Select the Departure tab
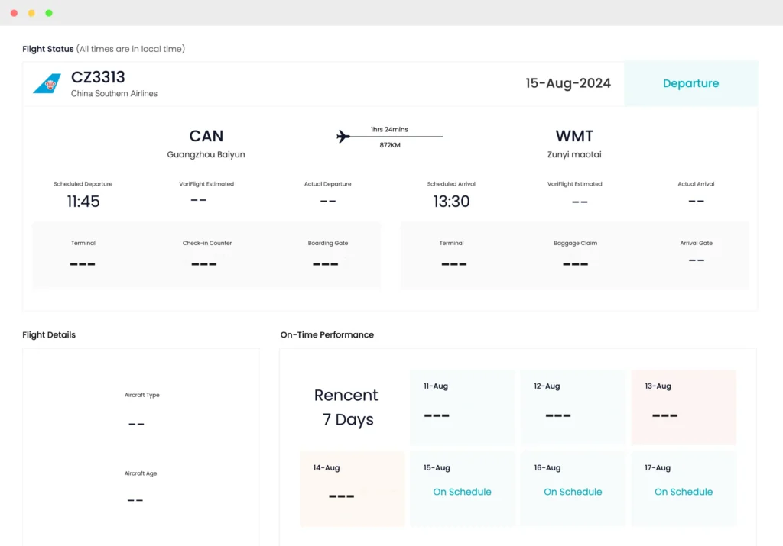The width and height of the screenshot is (783, 546). click(x=690, y=83)
